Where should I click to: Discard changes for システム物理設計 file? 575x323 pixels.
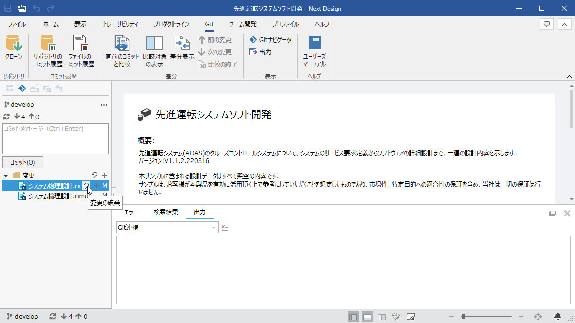coord(86,186)
